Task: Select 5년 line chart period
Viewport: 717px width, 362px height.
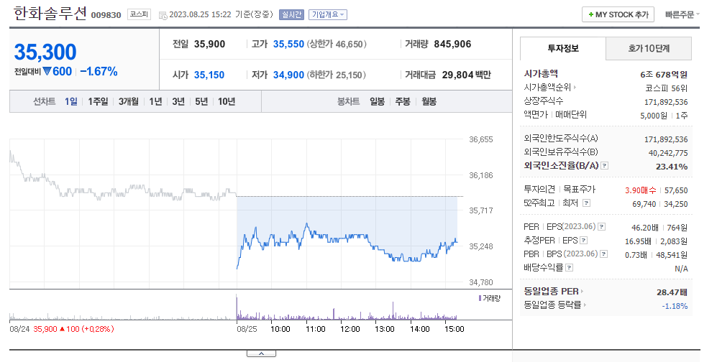Action: pos(201,101)
